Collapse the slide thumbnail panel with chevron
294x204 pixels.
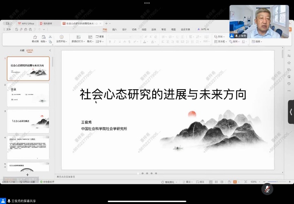click(50, 50)
